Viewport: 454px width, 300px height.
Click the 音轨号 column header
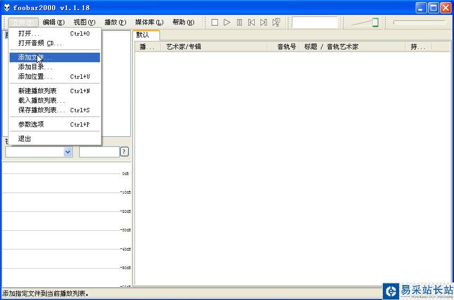click(283, 47)
